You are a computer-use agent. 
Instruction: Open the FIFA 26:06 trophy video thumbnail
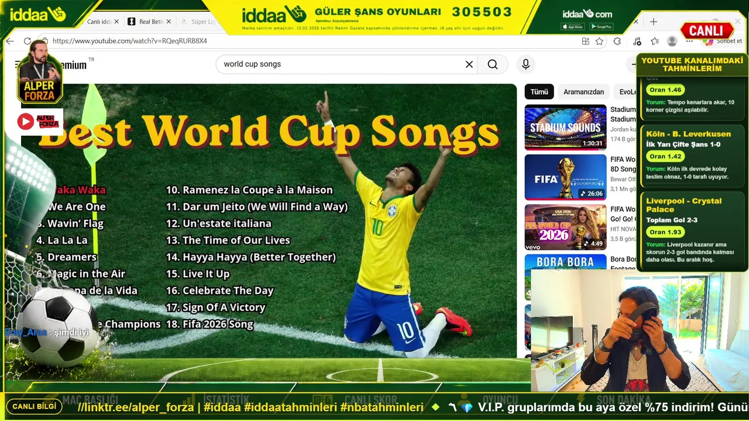pyautogui.click(x=565, y=177)
